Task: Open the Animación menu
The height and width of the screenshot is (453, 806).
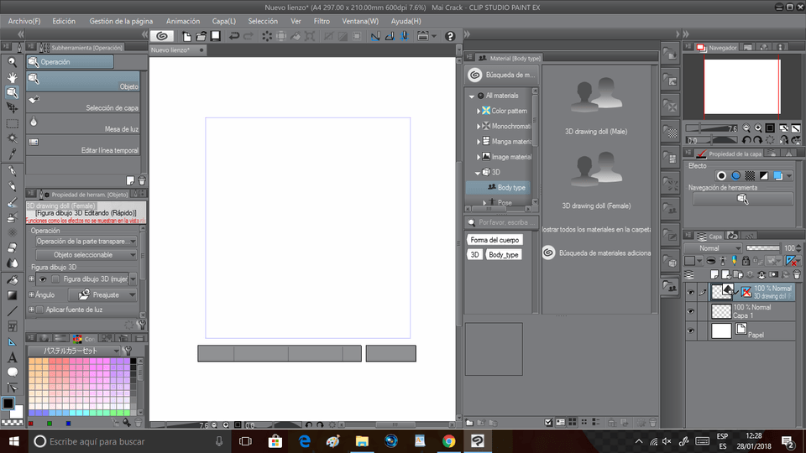Action: pos(183,21)
